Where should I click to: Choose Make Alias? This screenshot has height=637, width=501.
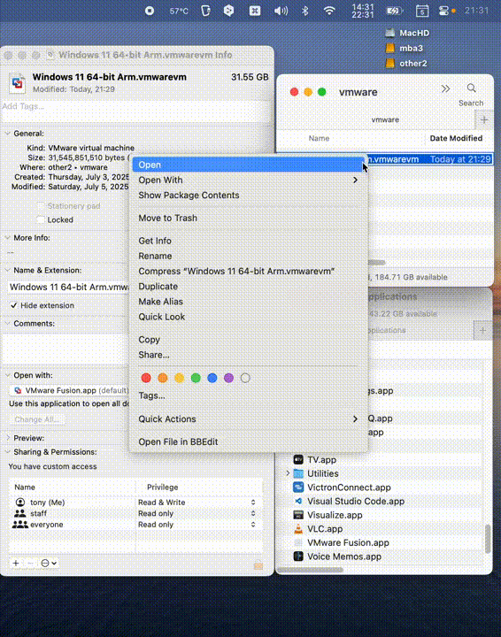[x=248, y=302]
